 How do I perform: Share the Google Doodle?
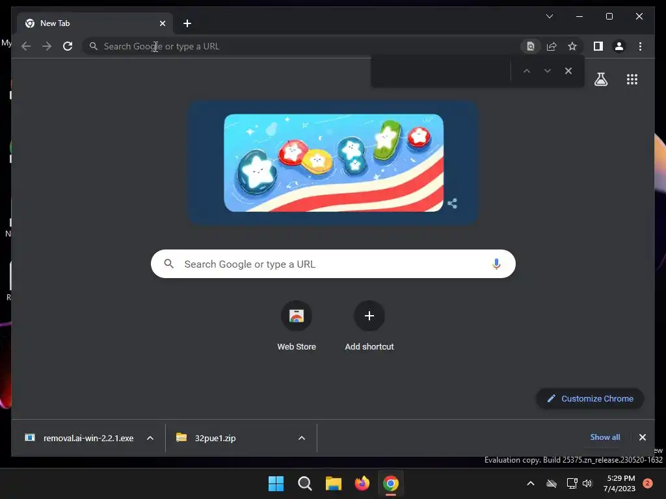click(453, 203)
